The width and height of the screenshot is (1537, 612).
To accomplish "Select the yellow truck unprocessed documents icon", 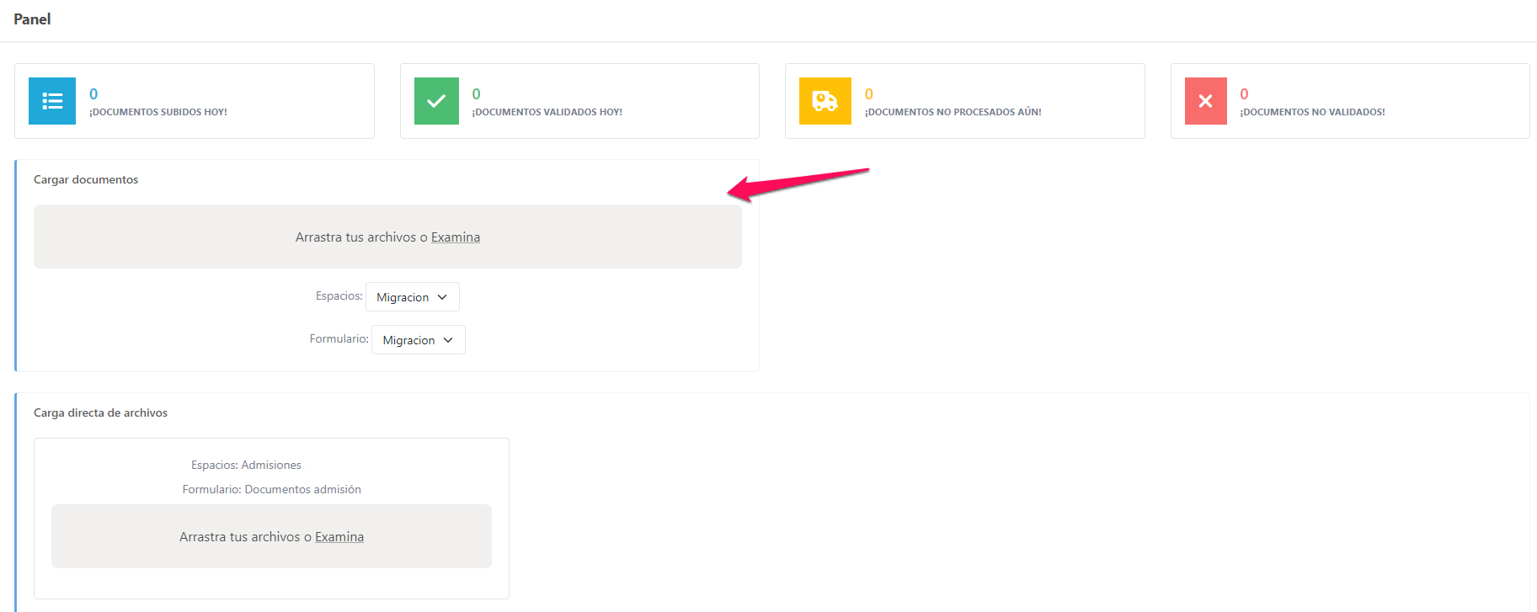I will pyautogui.click(x=825, y=101).
